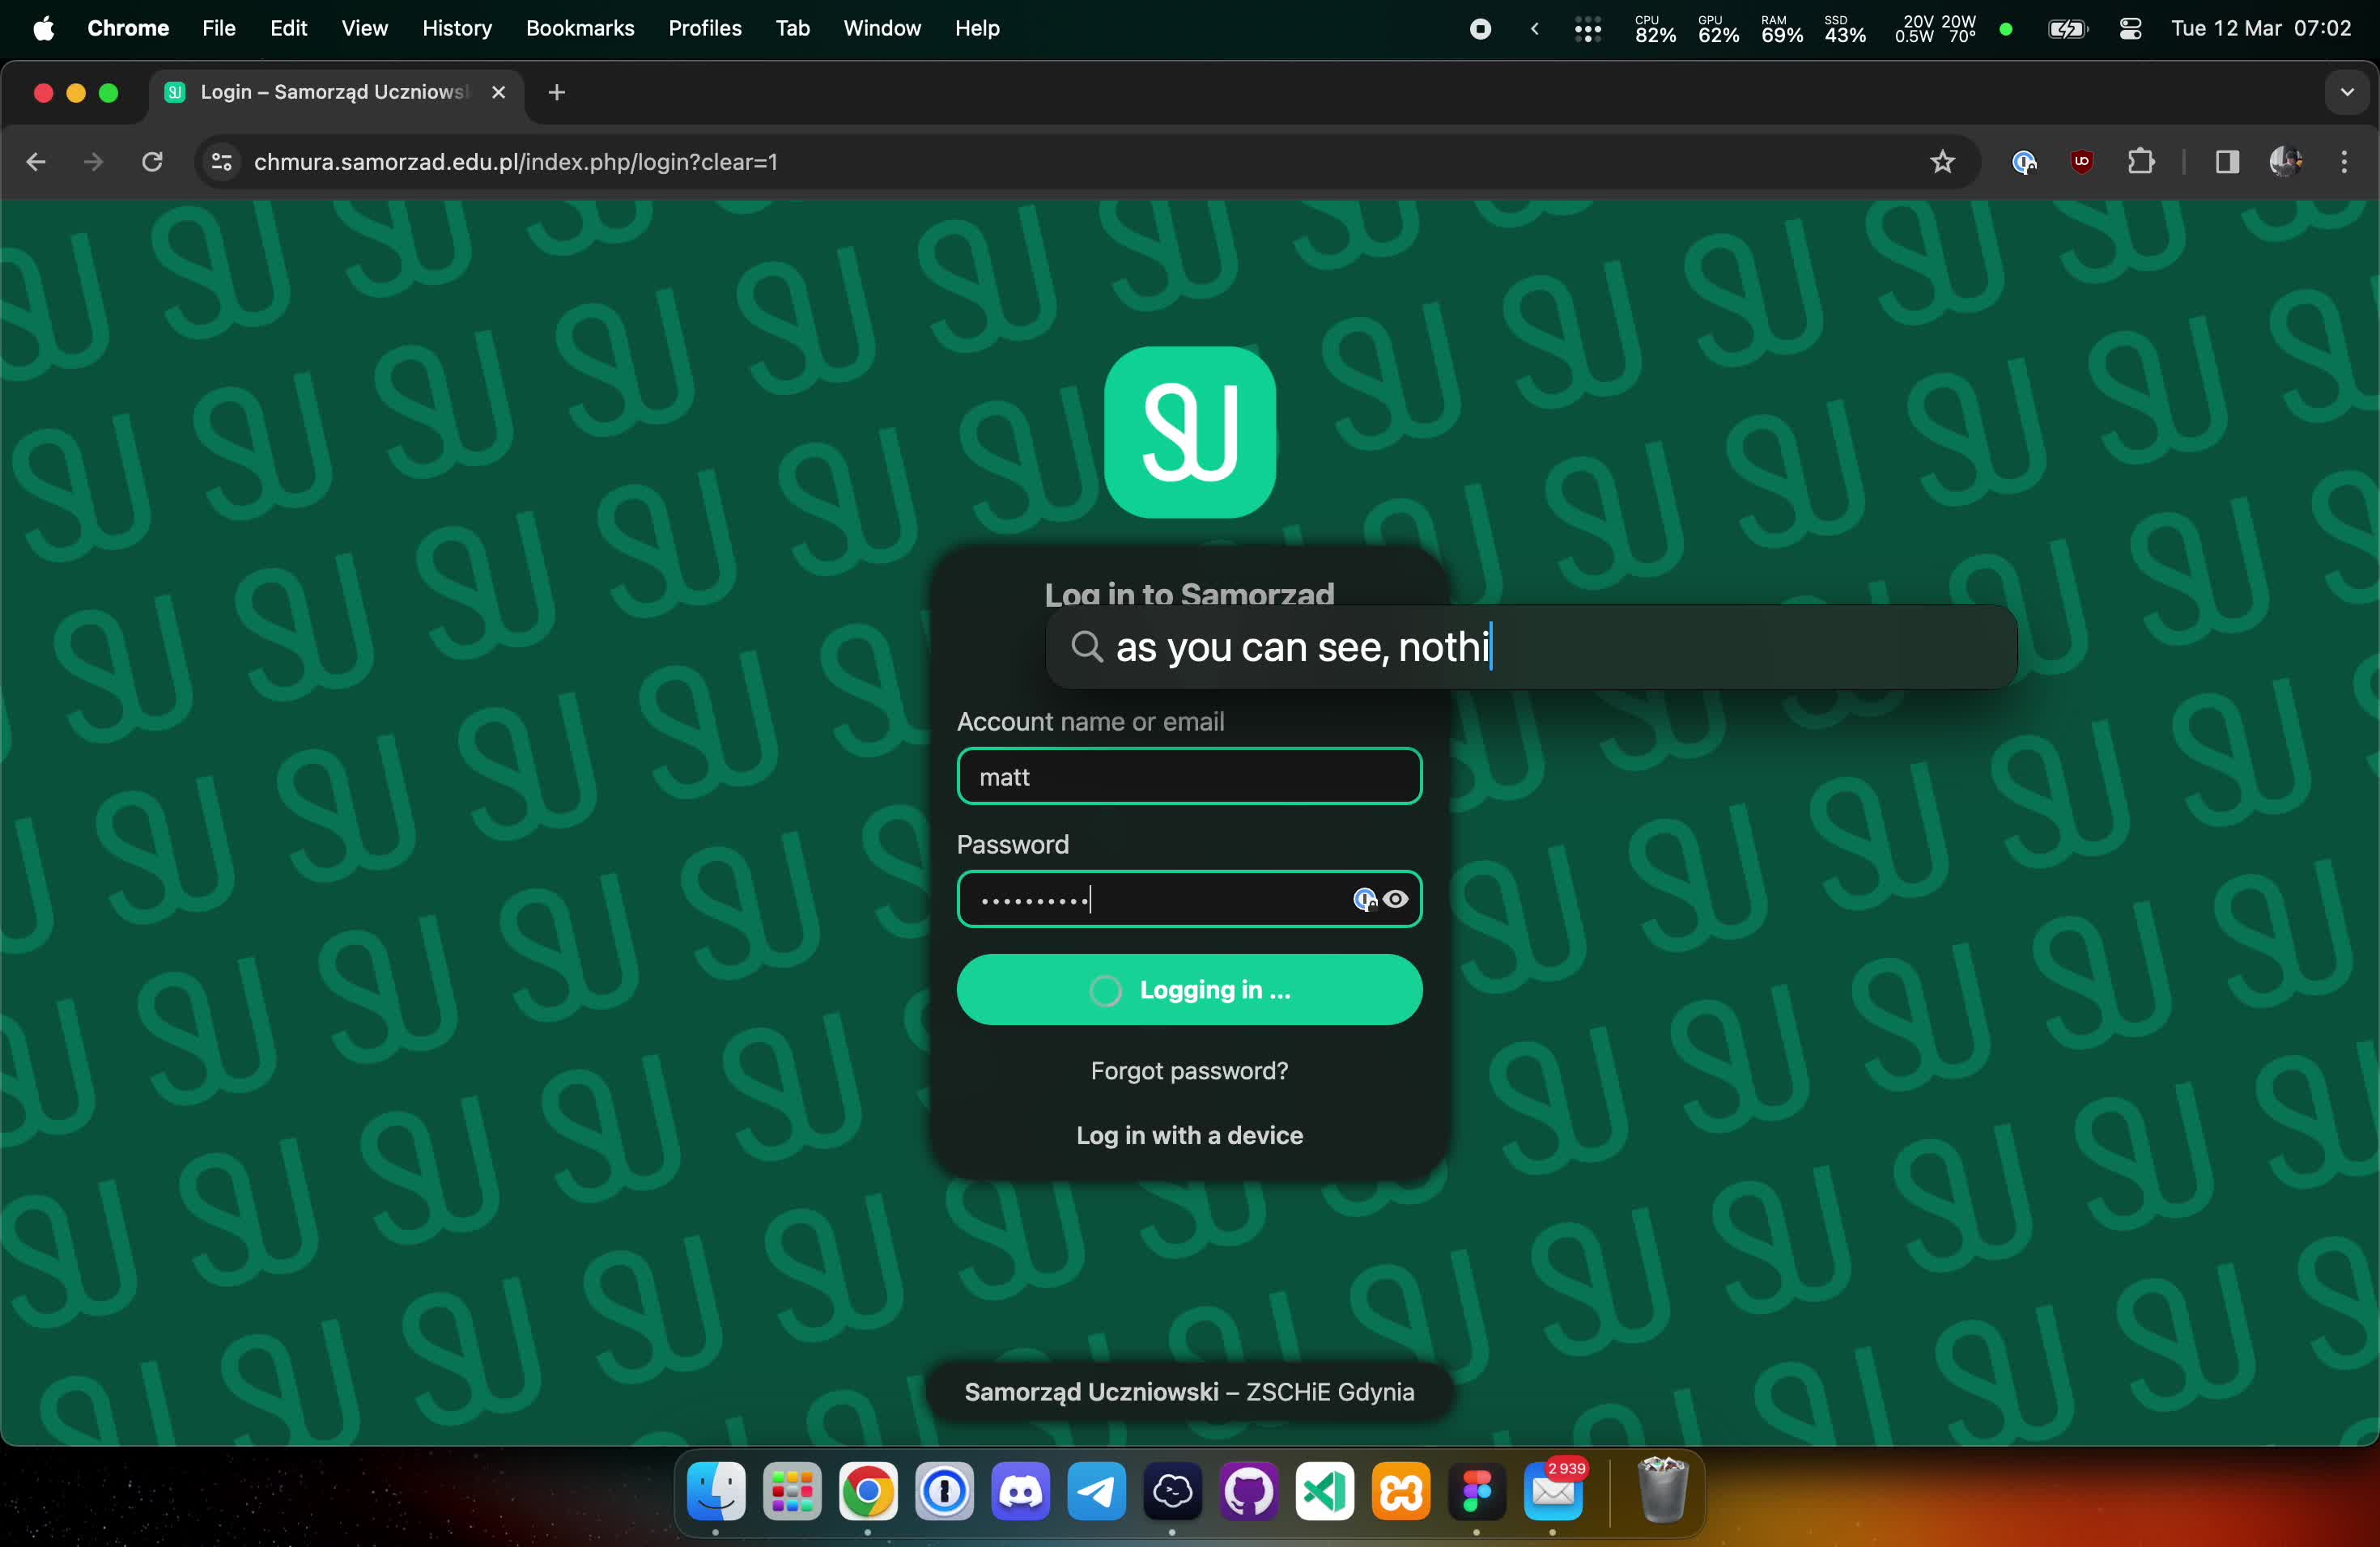View site information in address bar

coord(222,162)
